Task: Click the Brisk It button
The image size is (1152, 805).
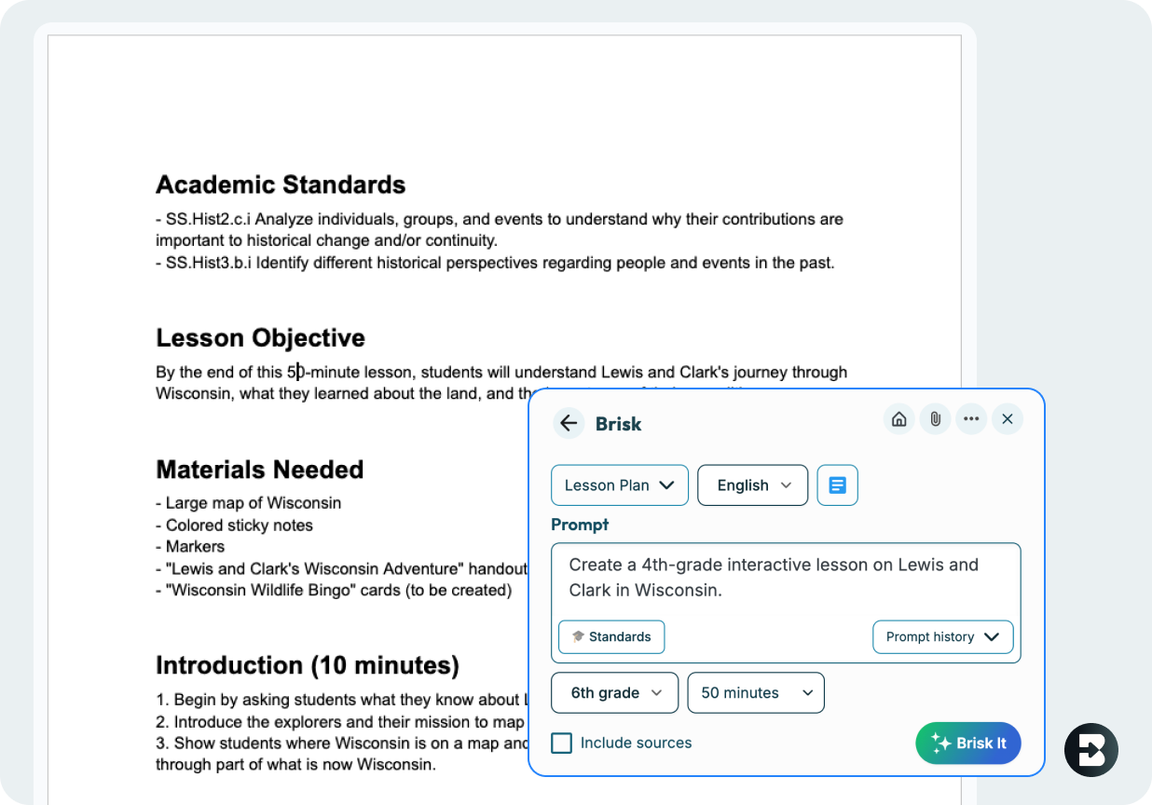Action: pyautogui.click(x=968, y=743)
